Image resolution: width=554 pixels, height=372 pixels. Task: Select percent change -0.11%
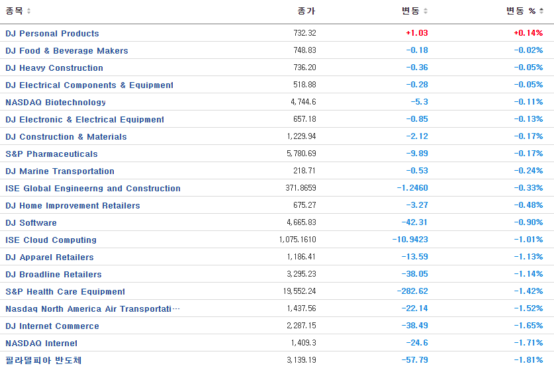pos(528,102)
